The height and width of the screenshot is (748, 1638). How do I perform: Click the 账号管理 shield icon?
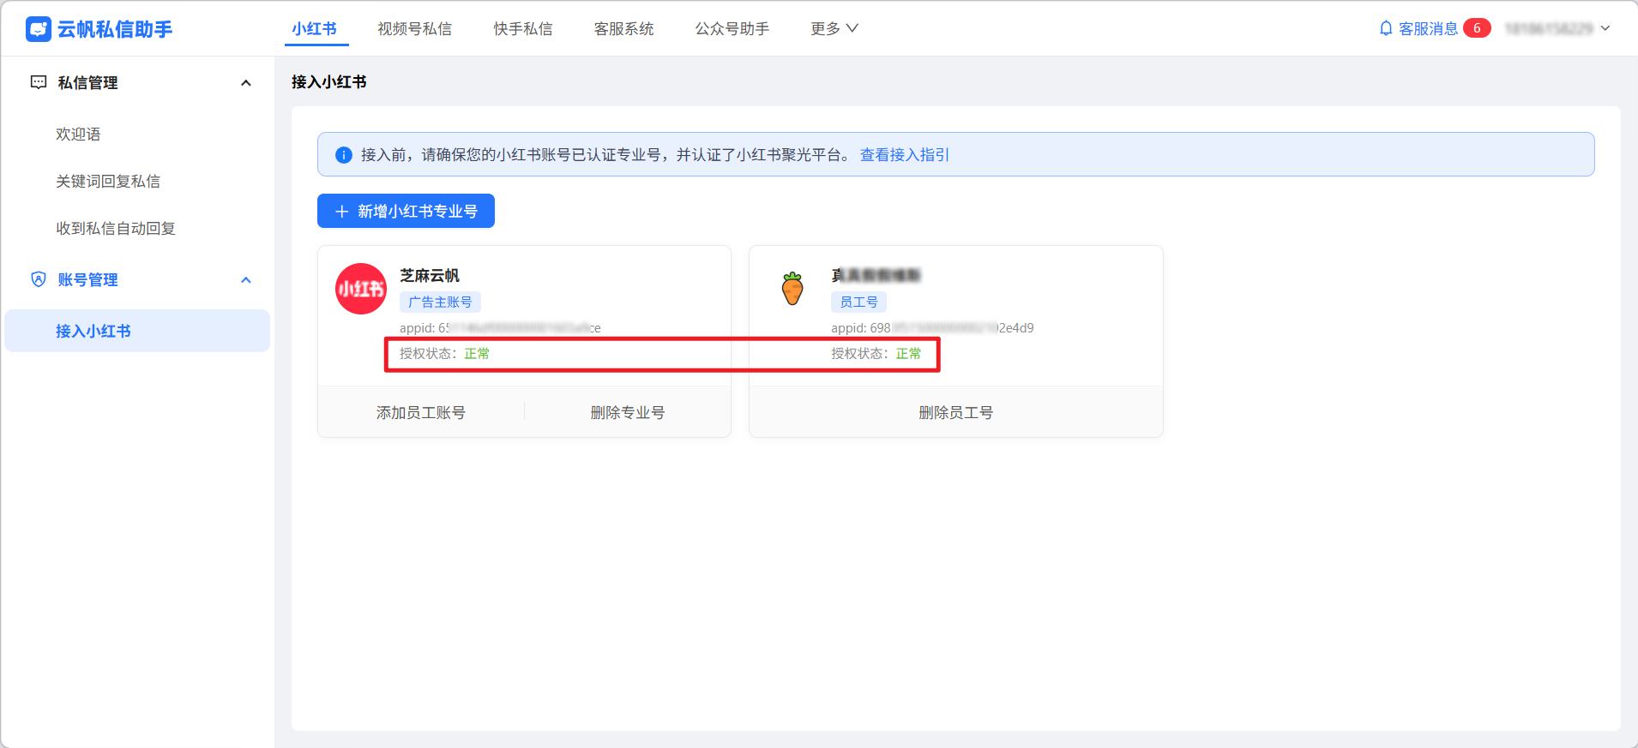click(x=39, y=279)
